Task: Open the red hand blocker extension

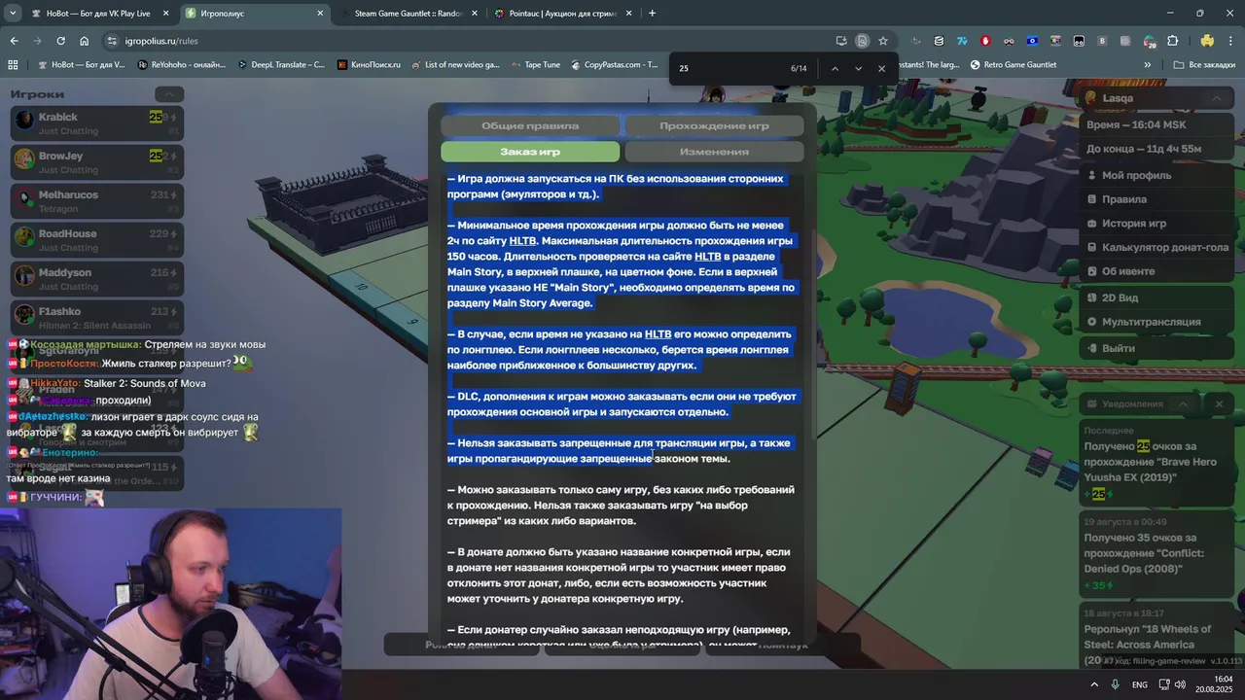Action: click(985, 41)
